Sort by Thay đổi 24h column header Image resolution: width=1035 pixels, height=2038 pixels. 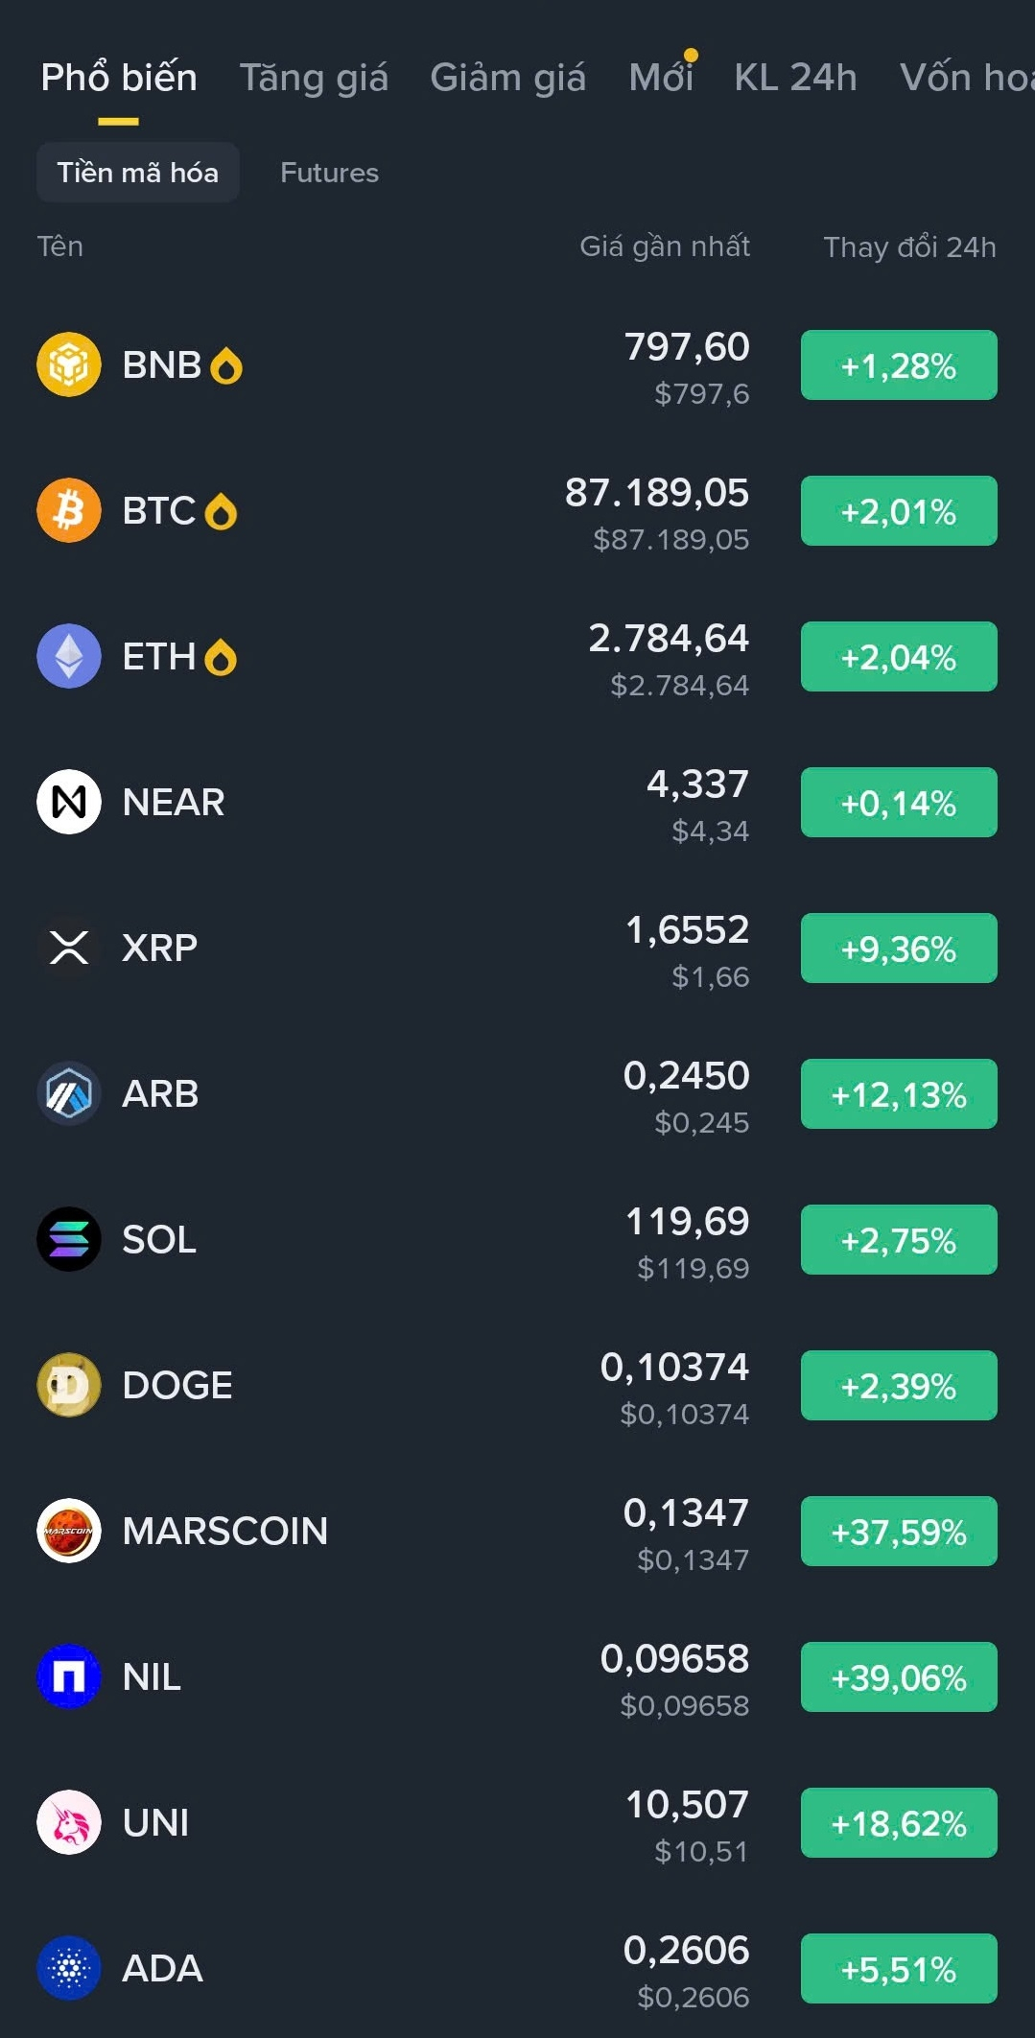click(909, 247)
